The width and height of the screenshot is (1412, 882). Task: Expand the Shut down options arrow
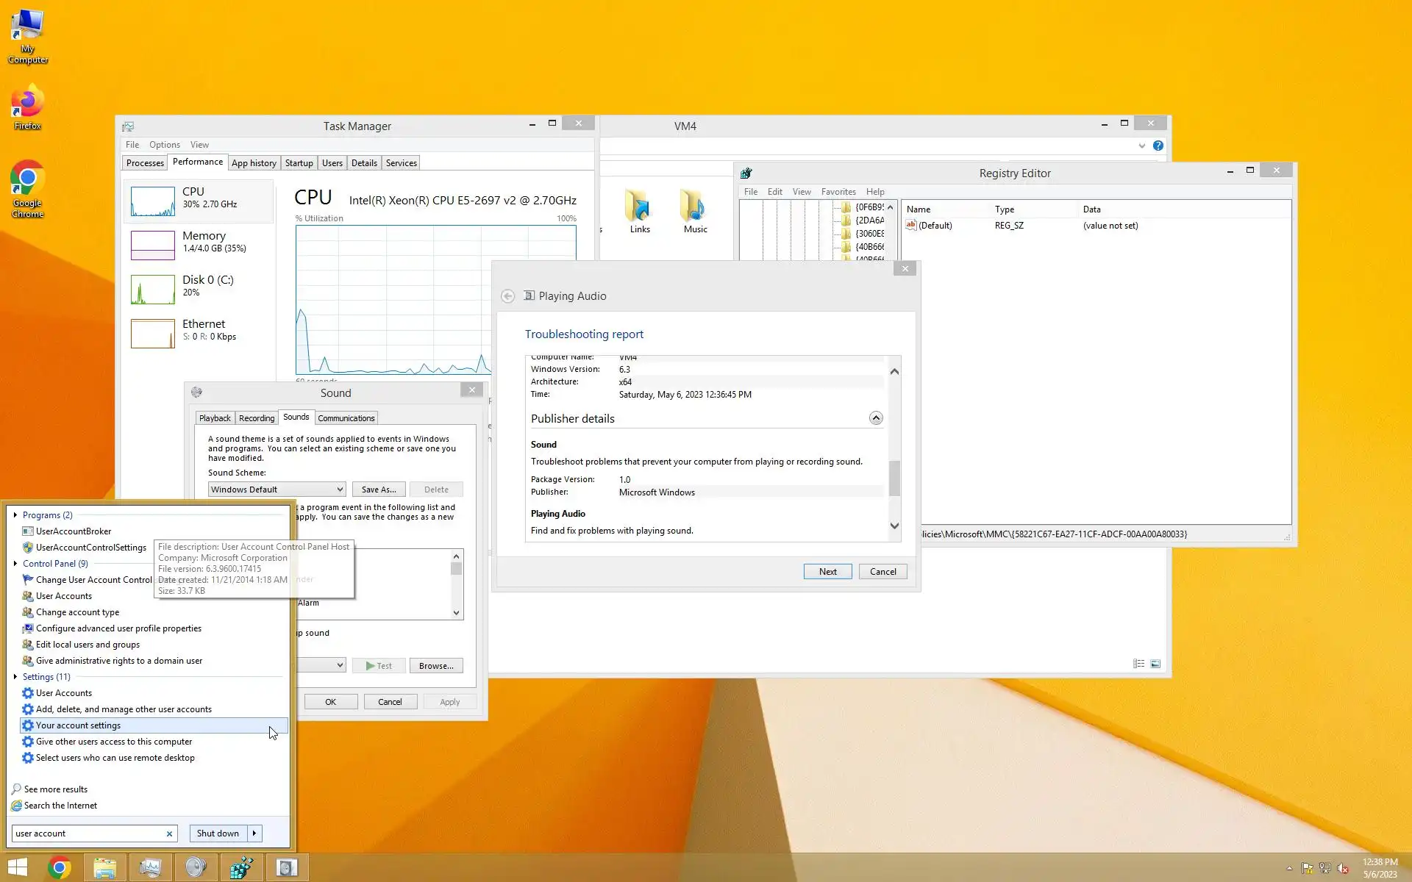(254, 833)
